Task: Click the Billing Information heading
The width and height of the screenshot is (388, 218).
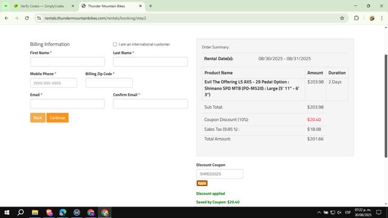Action: tap(50, 44)
